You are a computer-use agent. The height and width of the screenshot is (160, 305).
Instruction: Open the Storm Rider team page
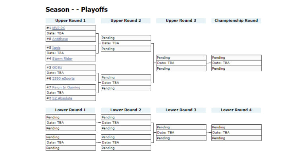62,59
